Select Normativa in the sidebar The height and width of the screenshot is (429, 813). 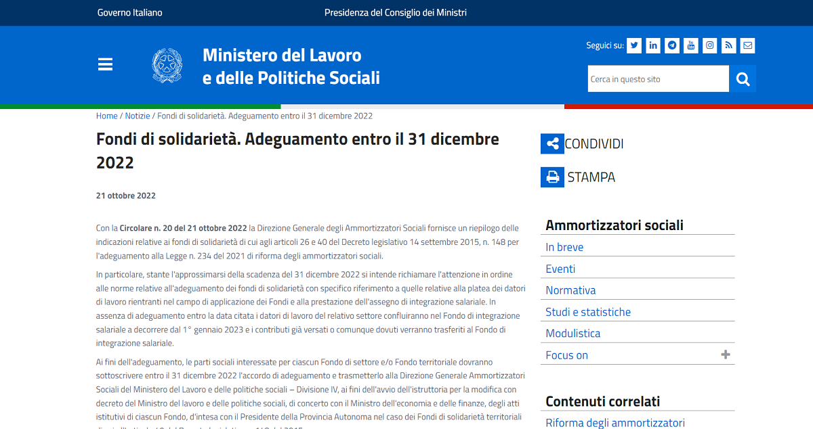point(571,290)
